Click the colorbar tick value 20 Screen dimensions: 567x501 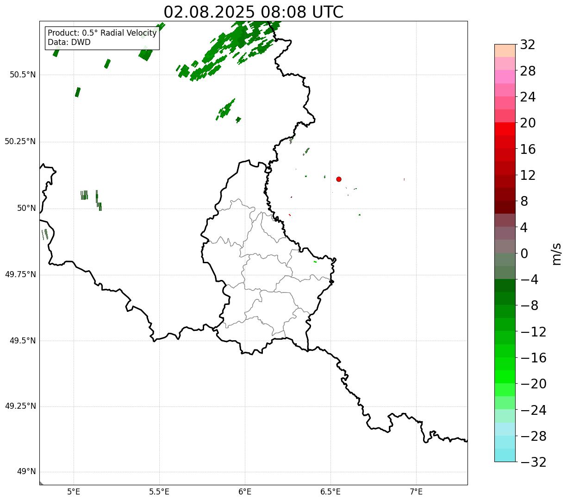click(528, 123)
